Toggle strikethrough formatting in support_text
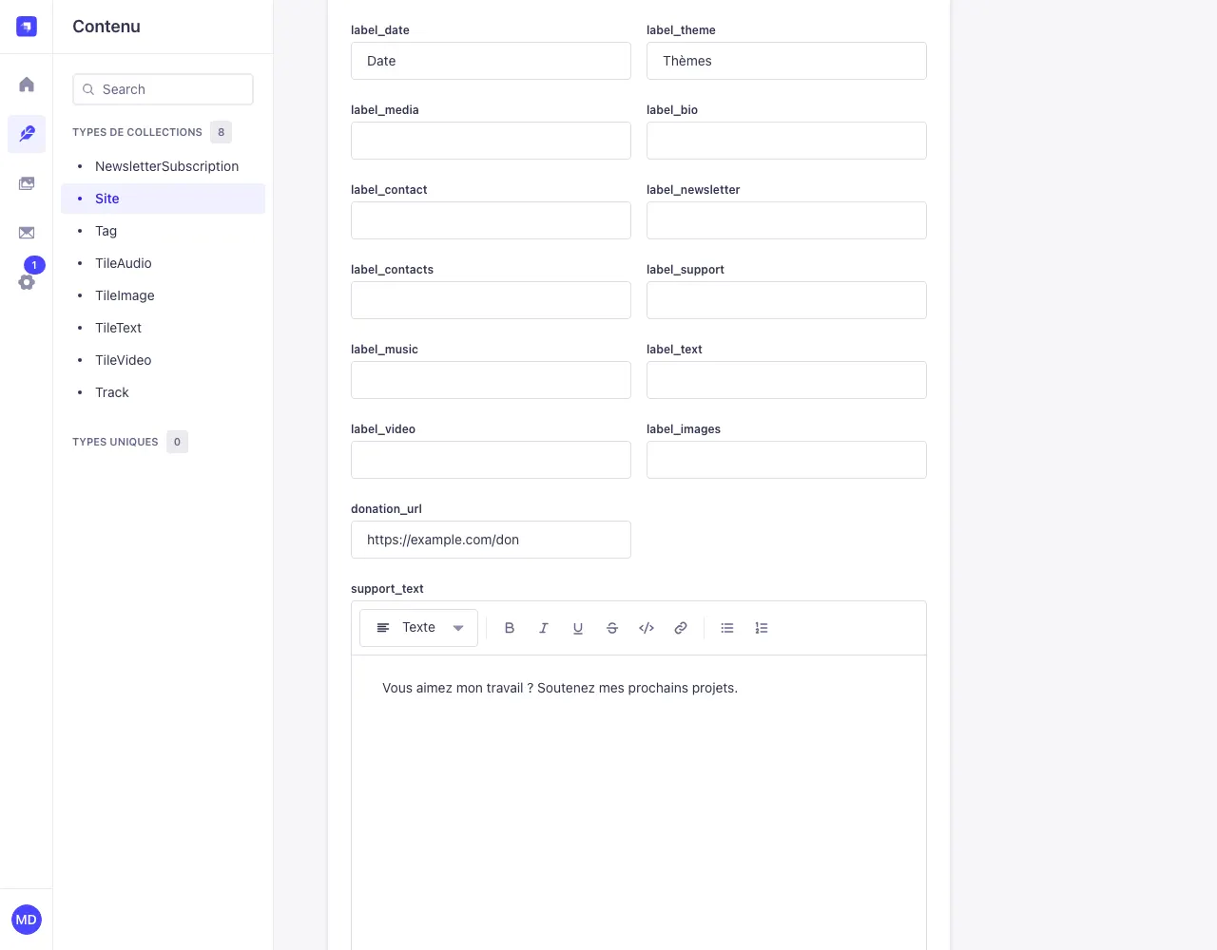 (612, 628)
